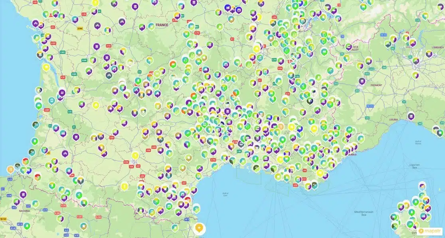Click the Ligurian Sea label

pos(415,166)
